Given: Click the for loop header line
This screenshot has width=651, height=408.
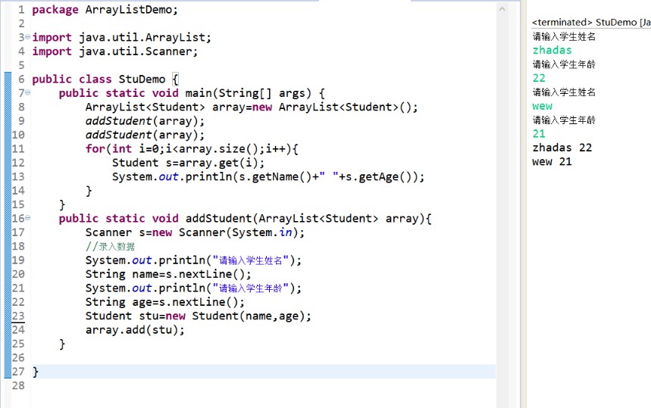Looking at the screenshot, I should point(192,149).
